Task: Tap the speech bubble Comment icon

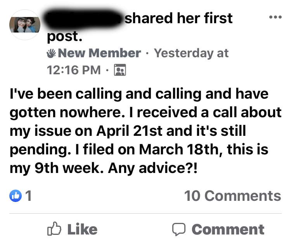Action: point(179,229)
